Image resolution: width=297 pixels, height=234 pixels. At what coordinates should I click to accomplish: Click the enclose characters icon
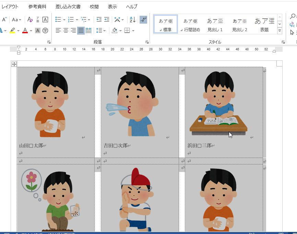(x=45, y=31)
